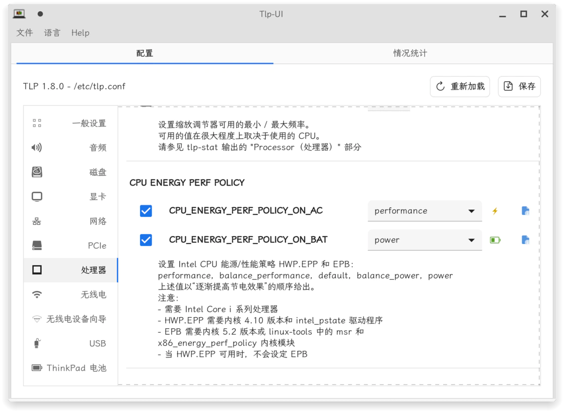
Task: Open the performance dropdown for ON_AC
Action: coord(425,211)
